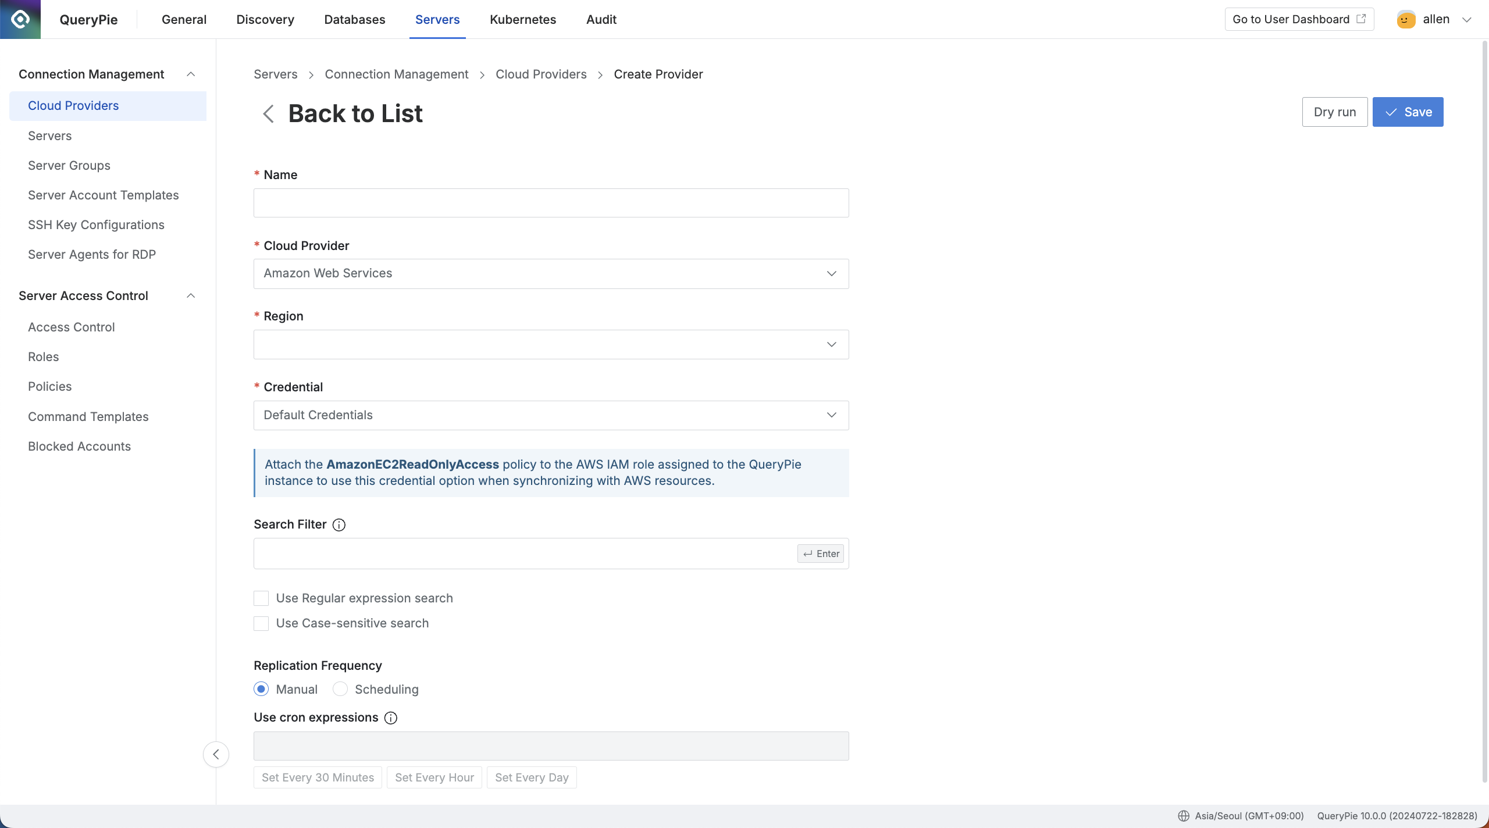Switch to Discovery tab
The width and height of the screenshot is (1489, 828).
pos(265,19)
